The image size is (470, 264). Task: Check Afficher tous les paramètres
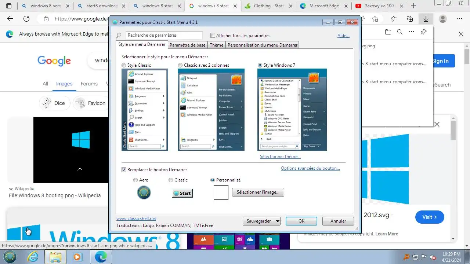[x=213, y=36]
